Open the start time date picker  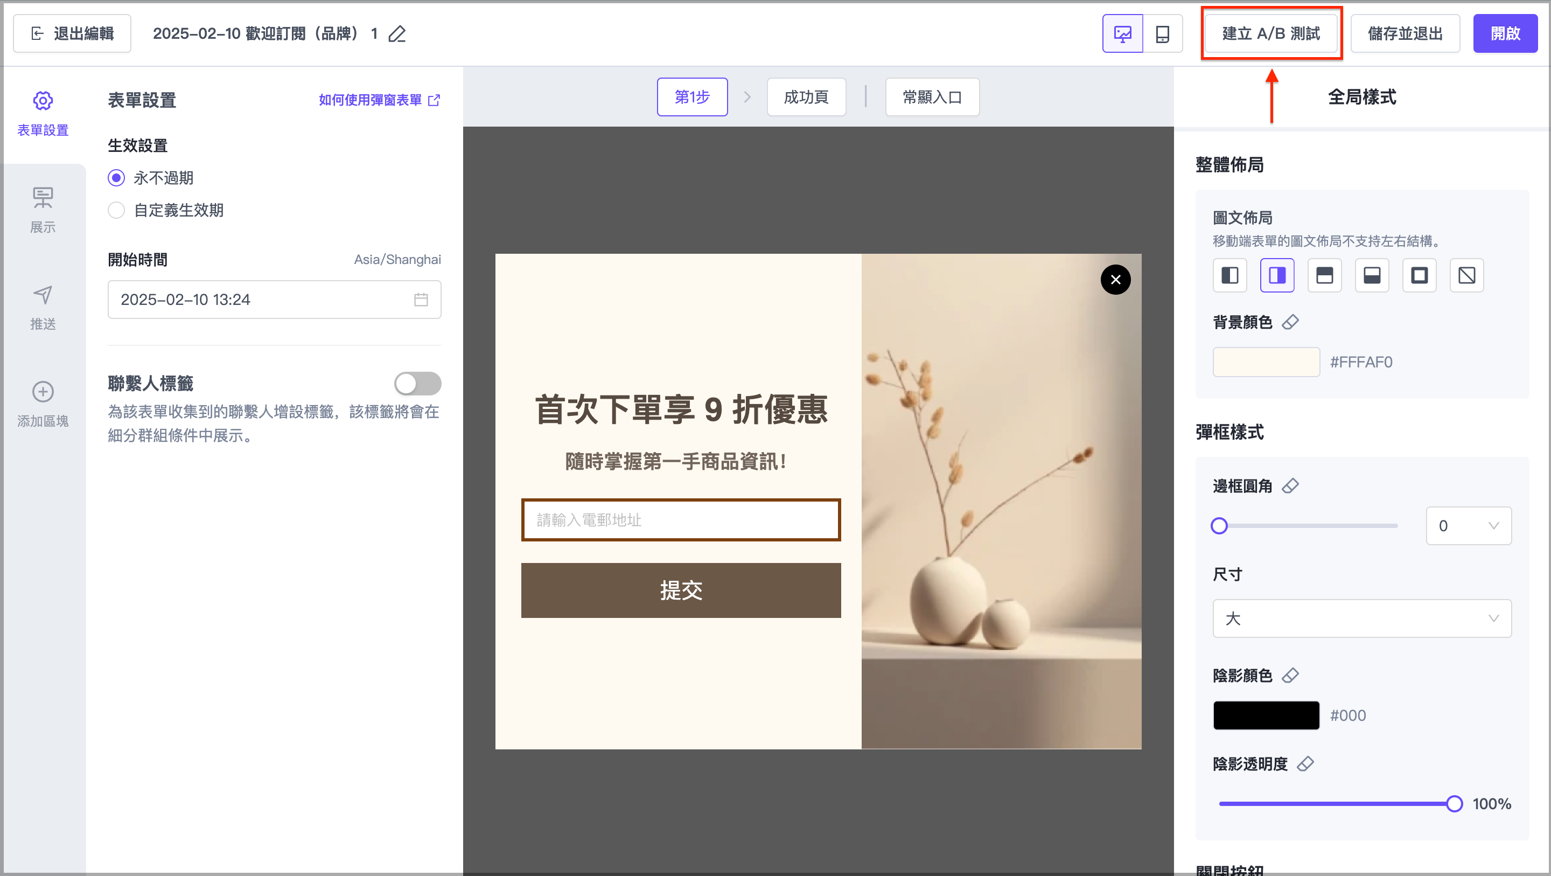274,300
